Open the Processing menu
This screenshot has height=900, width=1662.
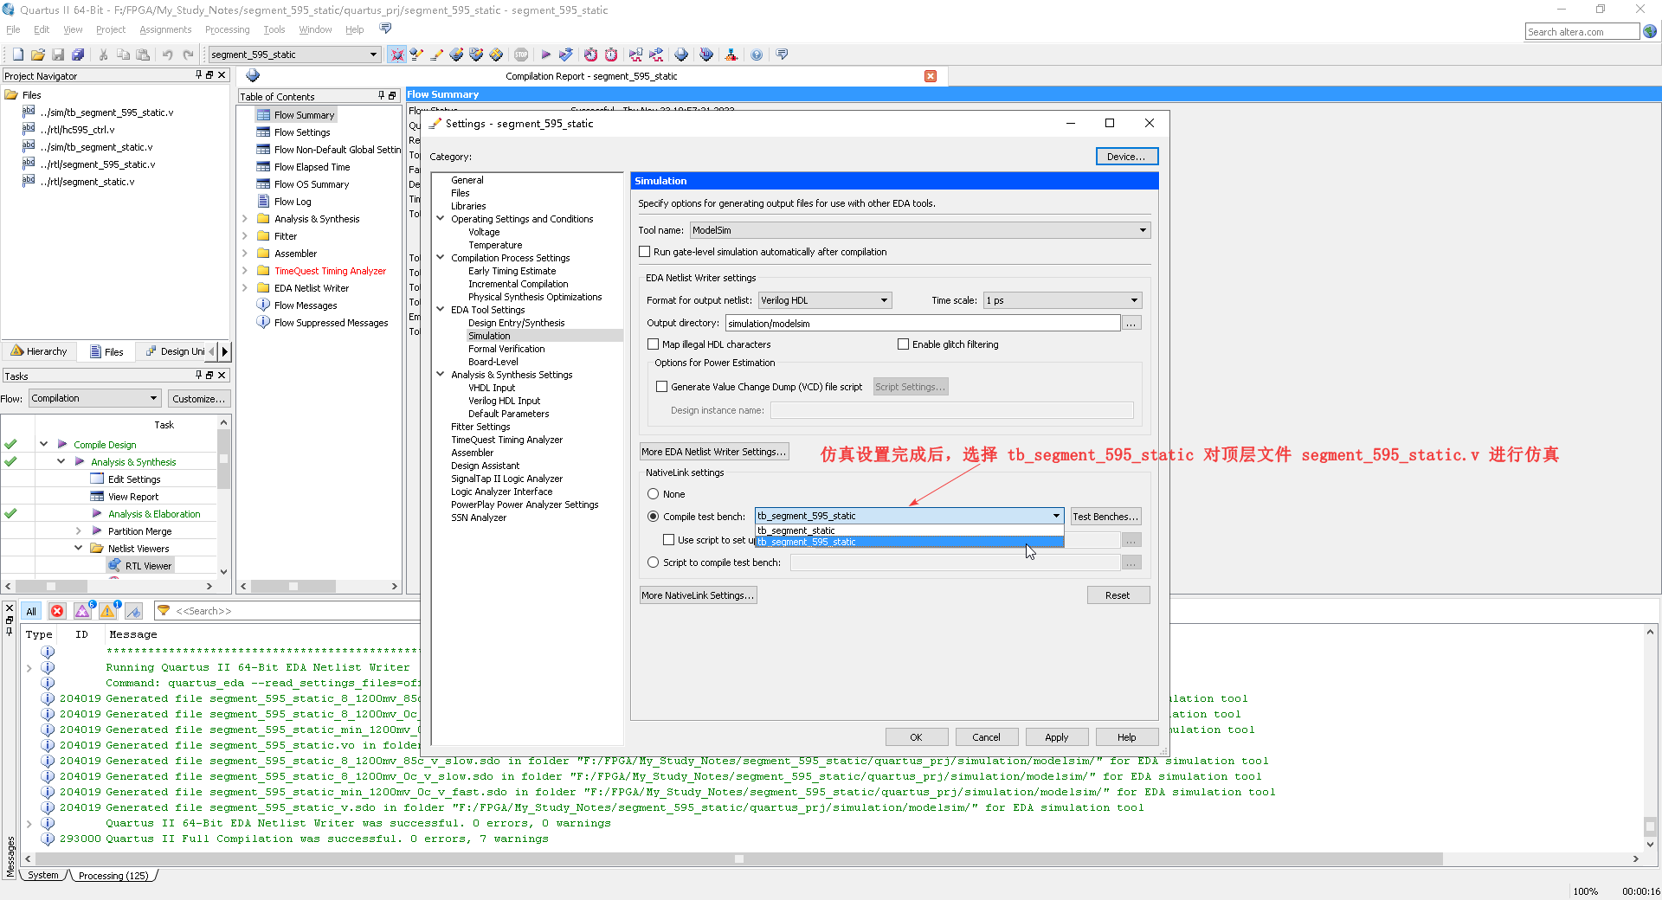[x=227, y=29]
